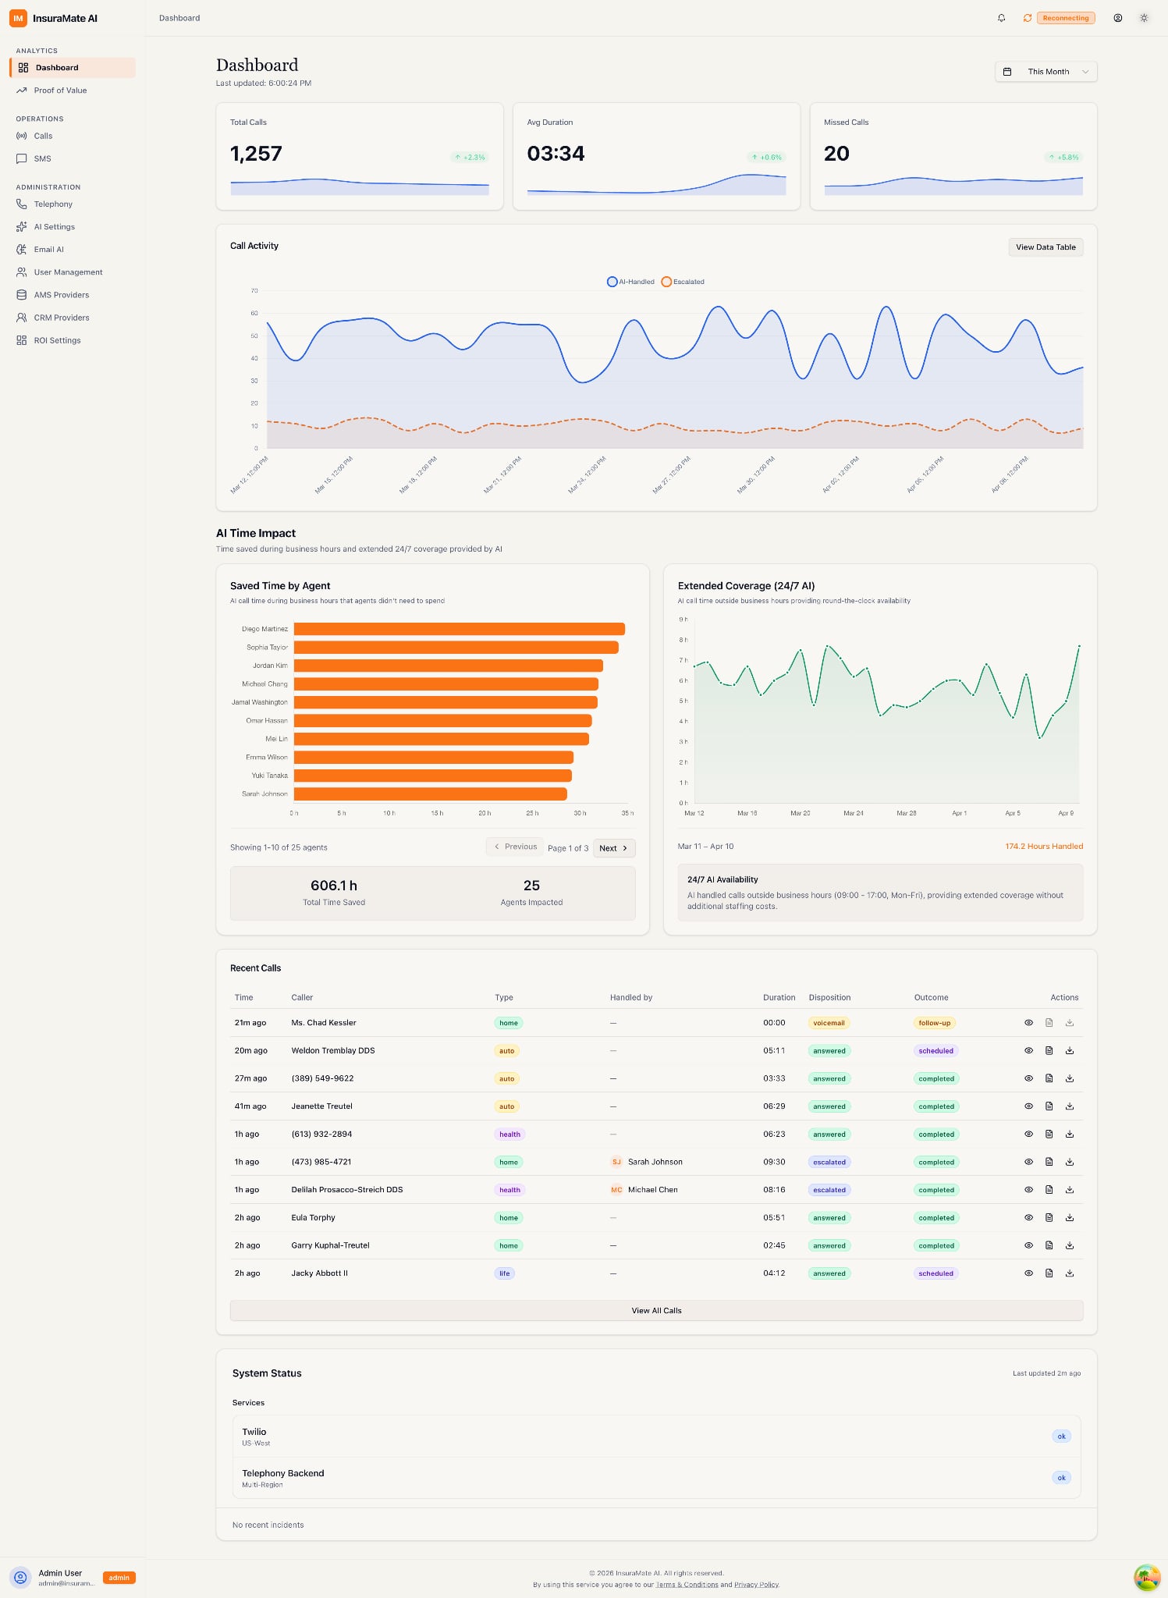Click the Sarah Johnson agent avatar
This screenshot has height=1598, width=1168.
(x=616, y=1162)
